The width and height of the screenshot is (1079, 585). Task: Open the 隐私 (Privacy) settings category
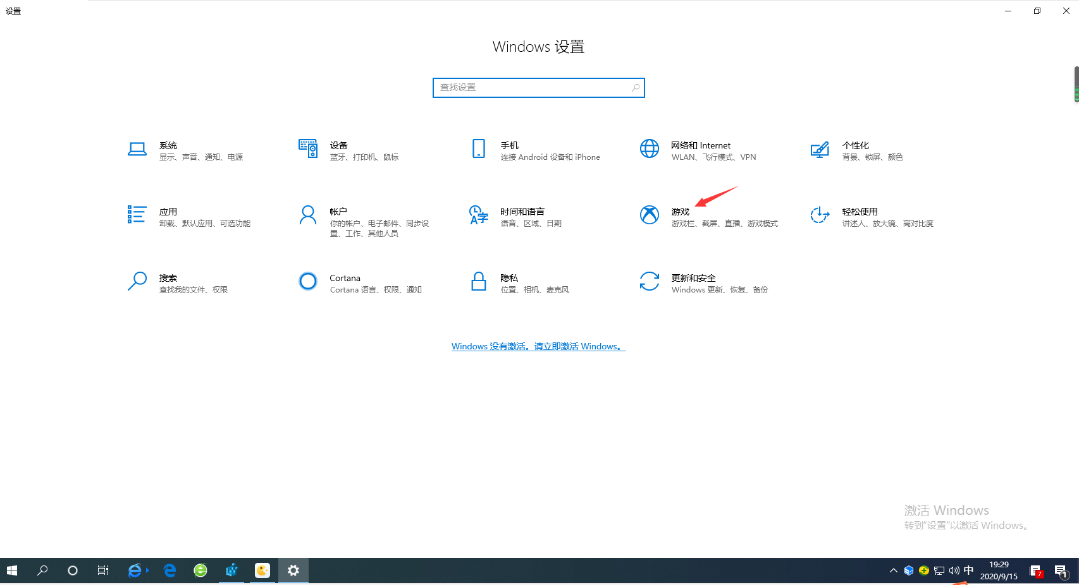519,283
